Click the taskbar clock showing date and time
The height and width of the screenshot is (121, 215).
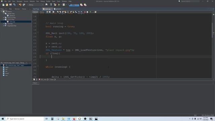[205, 119]
